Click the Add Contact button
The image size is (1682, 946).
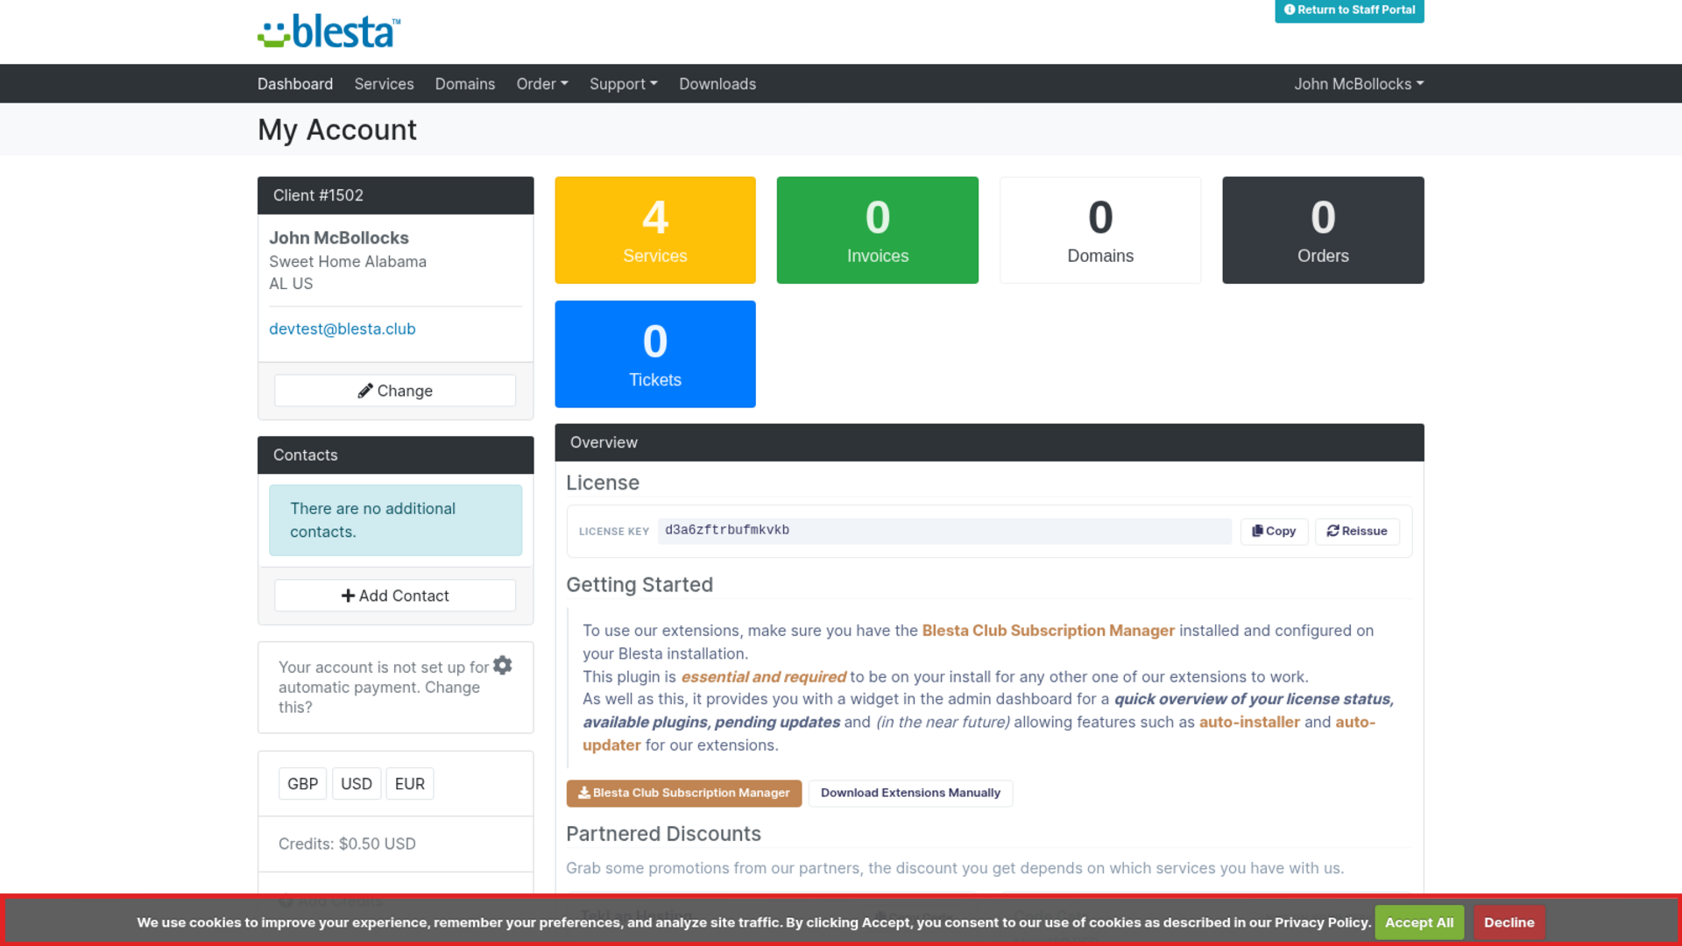pos(395,596)
